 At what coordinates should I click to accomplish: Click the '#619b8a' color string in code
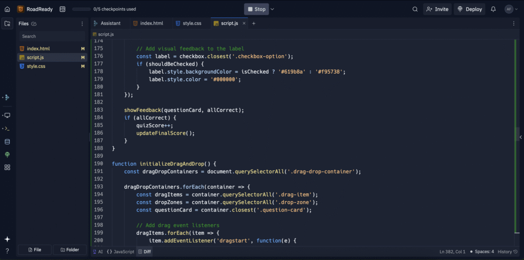292,72
